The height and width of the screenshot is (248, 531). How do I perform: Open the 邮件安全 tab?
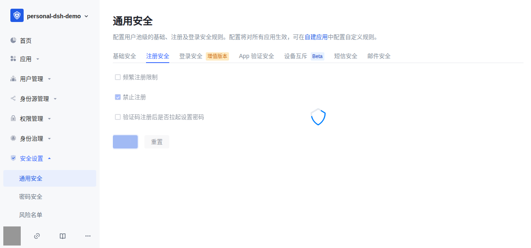click(x=379, y=56)
